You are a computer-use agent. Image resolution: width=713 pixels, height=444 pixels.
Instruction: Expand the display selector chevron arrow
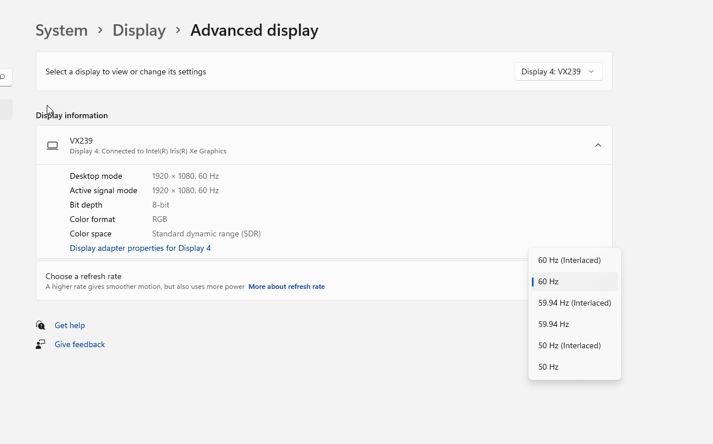(x=592, y=71)
